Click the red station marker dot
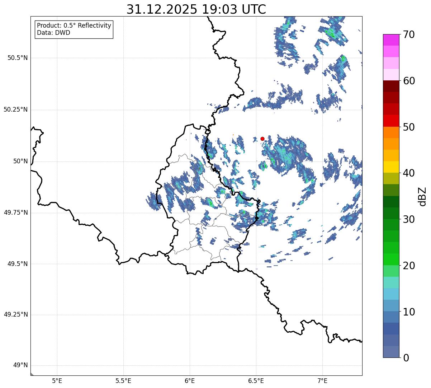Screen dimensions: 431x388 [x=262, y=139]
